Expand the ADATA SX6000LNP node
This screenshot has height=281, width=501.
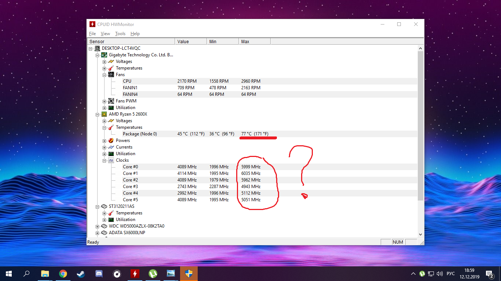click(x=98, y=233)
